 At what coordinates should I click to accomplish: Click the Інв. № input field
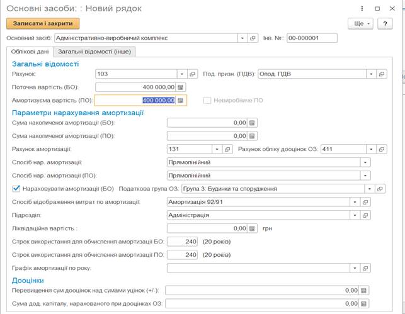point(311,38)
